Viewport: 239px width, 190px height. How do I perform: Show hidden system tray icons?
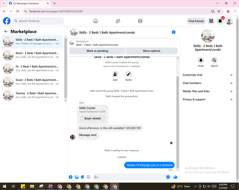(x=196, y=186)
